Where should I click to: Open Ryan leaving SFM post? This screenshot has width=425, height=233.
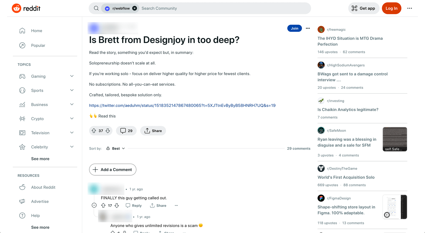[x=347, y=142]
